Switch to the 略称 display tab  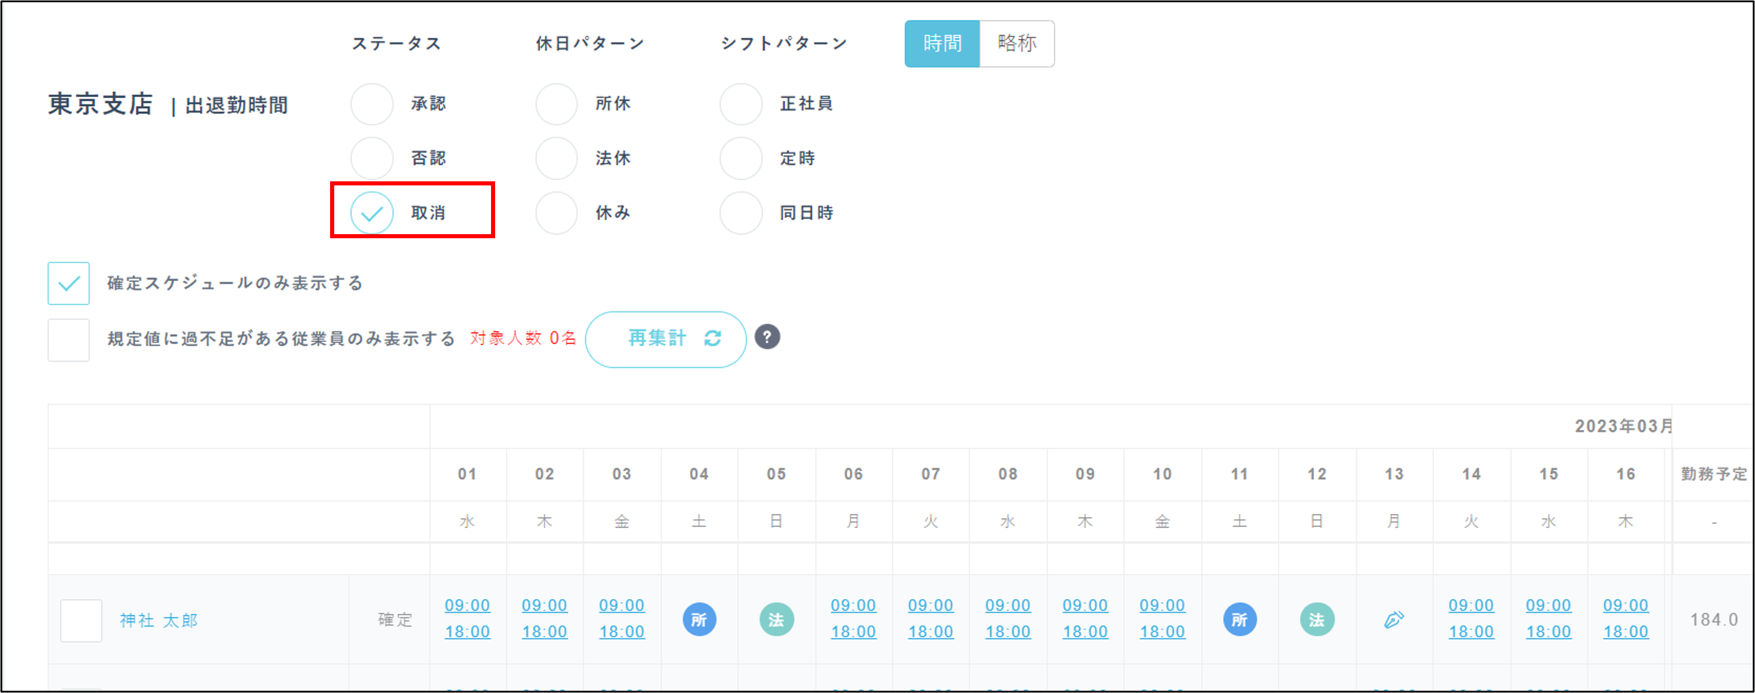1017,43
